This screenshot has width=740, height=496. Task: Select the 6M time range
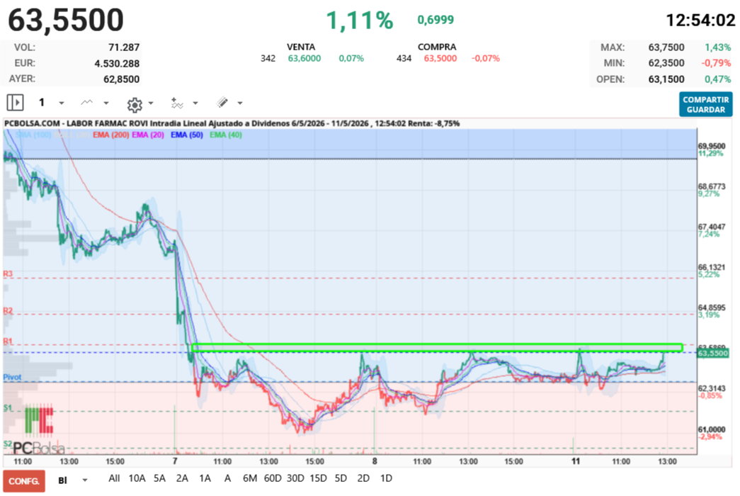click(x=250, y=478)
